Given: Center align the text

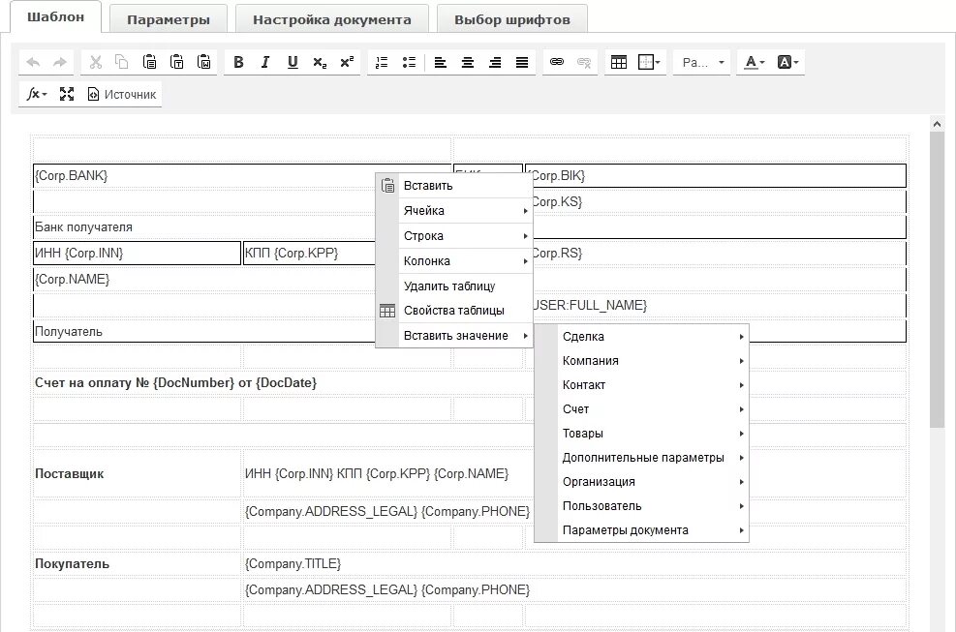Looking at the screenshot, I should [x=468, y=62].
